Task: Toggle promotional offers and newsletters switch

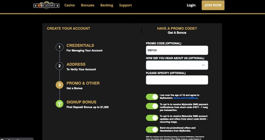Action: click(x=152, y=130)
